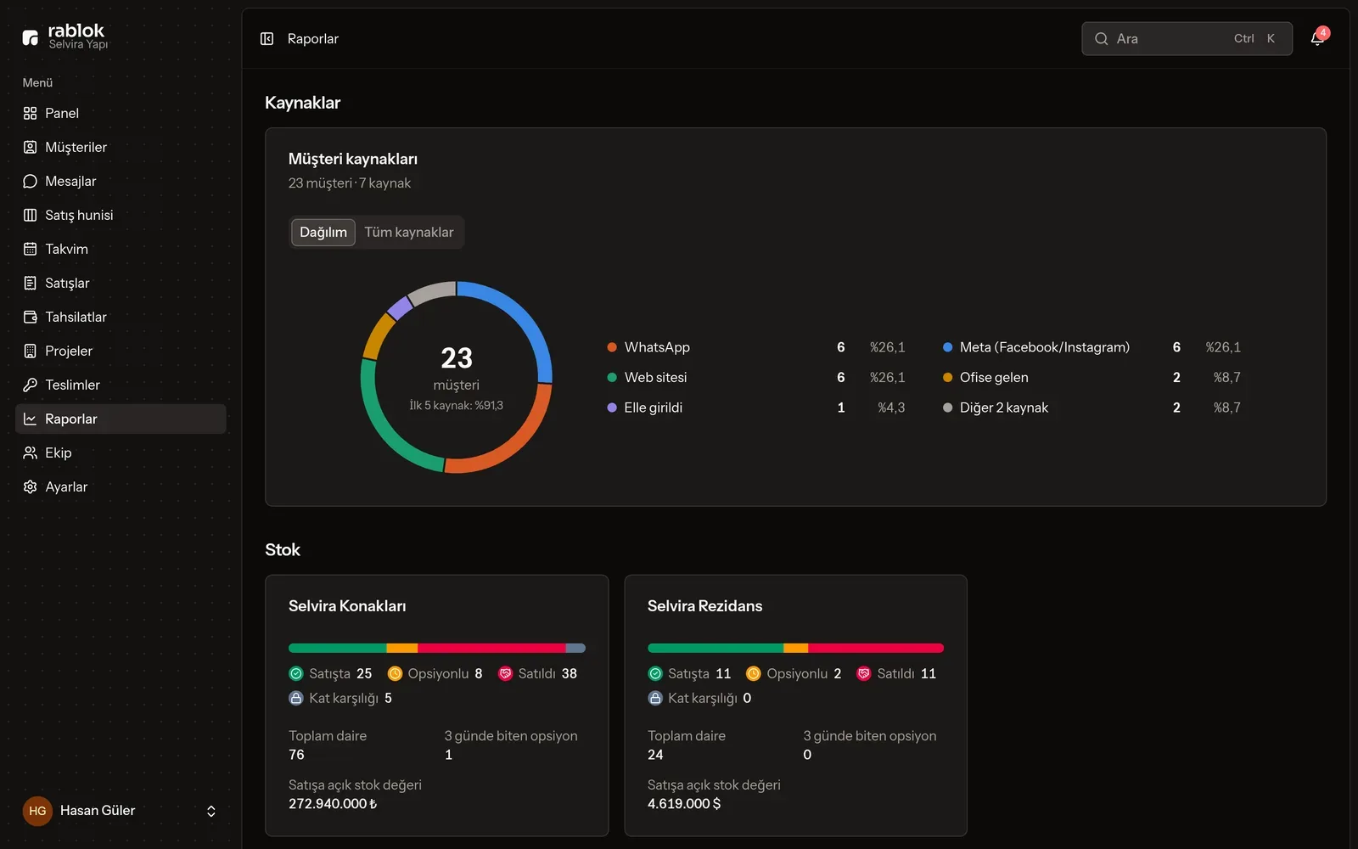
Task: Click the 23 müşteri donut center
Action: click(457, 377)
